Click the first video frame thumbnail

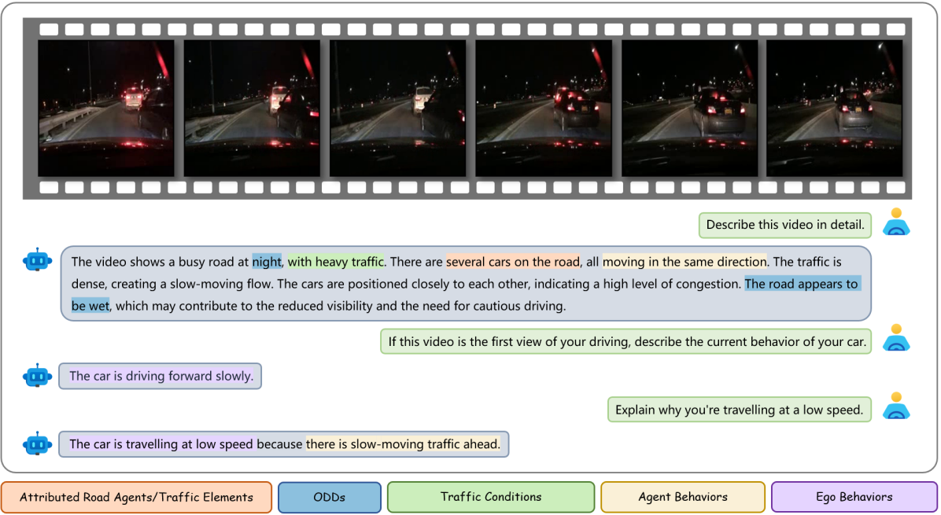(106, 108)
